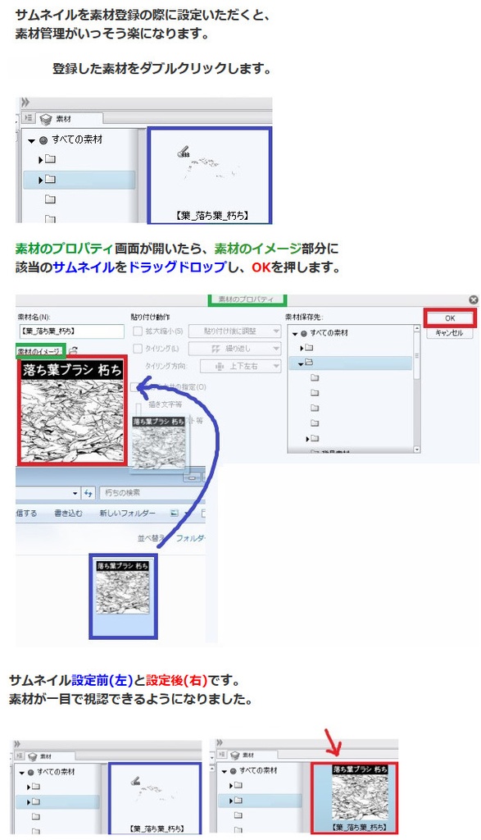Viewport: 481px width, 840px height.
Task: Select the third folder in double-click step palette tree
Action: [x=50, y=199]
